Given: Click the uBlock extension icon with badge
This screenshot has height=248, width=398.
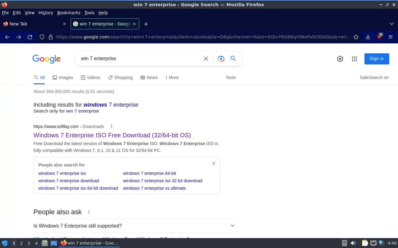Looking at the screenshot, I should (x=379, y=37).
